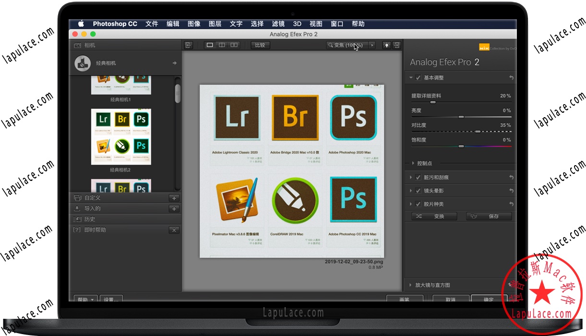Viewport: 586px width, 336px height.
Task: Toggle the 脏污和刮痕 checkbox off
Action: [417, 177]
